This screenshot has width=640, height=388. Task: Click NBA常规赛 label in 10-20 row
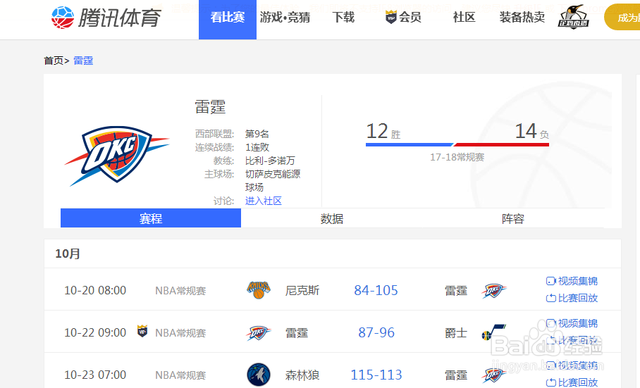(x=180, y=291)
